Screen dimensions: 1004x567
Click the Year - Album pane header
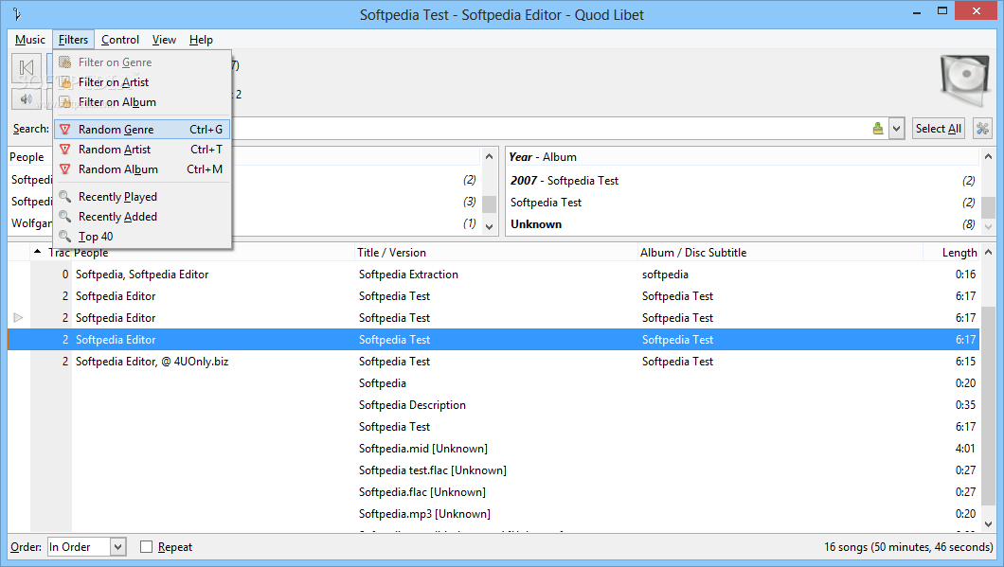743,157
